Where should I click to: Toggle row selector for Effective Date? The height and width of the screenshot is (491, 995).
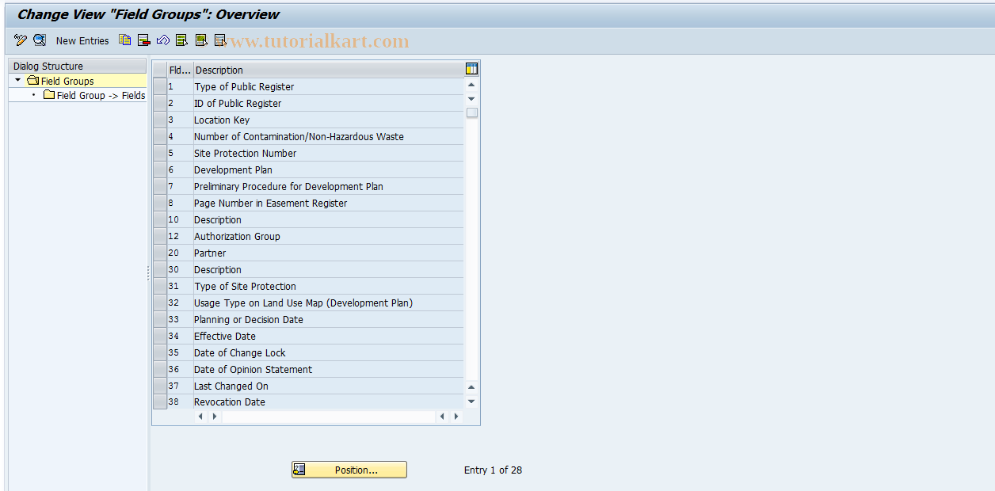(x=160, y=336)
